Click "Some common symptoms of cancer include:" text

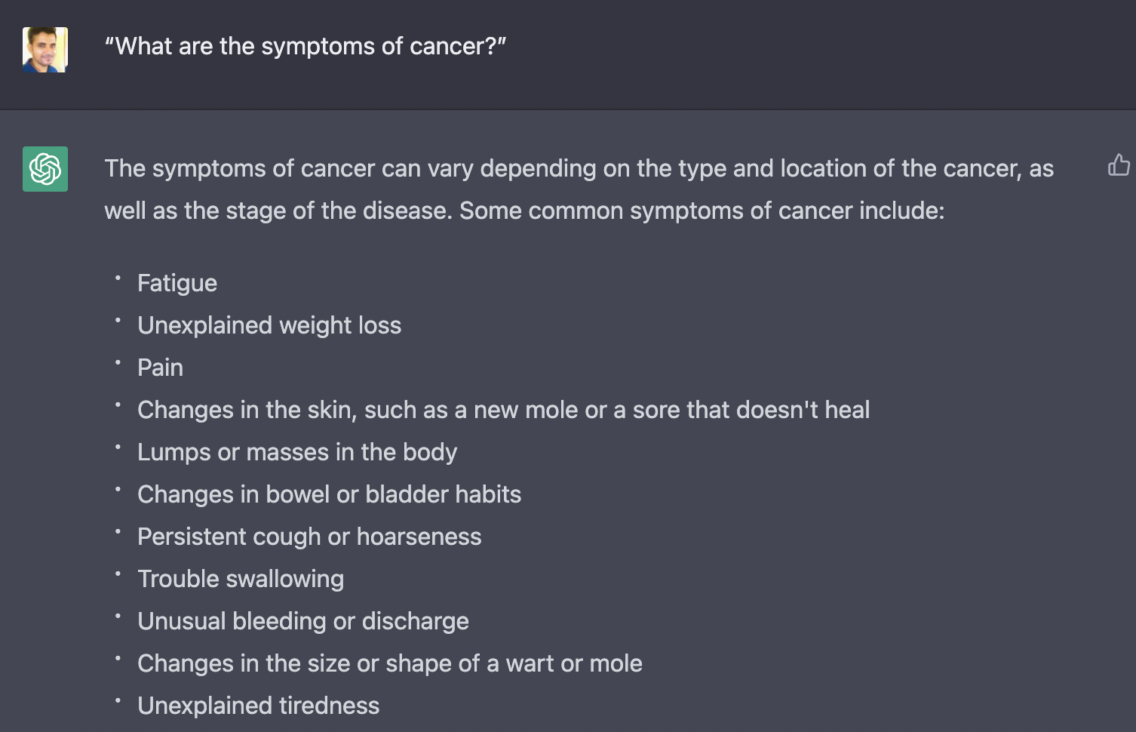click(x=702, y=211)
